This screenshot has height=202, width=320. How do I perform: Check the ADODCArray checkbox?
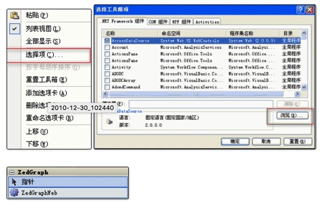point(107,80)
